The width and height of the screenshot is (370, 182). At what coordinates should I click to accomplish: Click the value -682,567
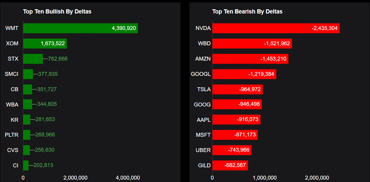point(235,165)
